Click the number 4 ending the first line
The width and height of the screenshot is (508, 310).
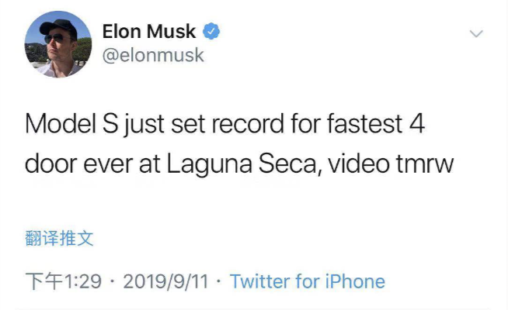[x=417, y=123]
